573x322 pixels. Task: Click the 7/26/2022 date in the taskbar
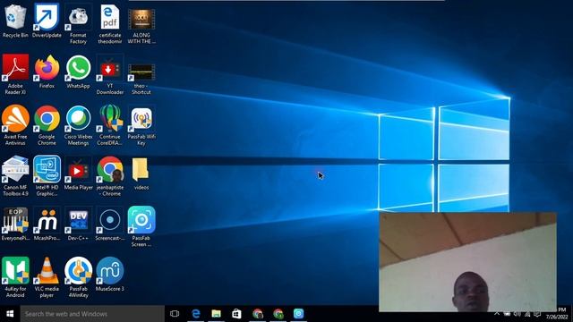point(557,317)
